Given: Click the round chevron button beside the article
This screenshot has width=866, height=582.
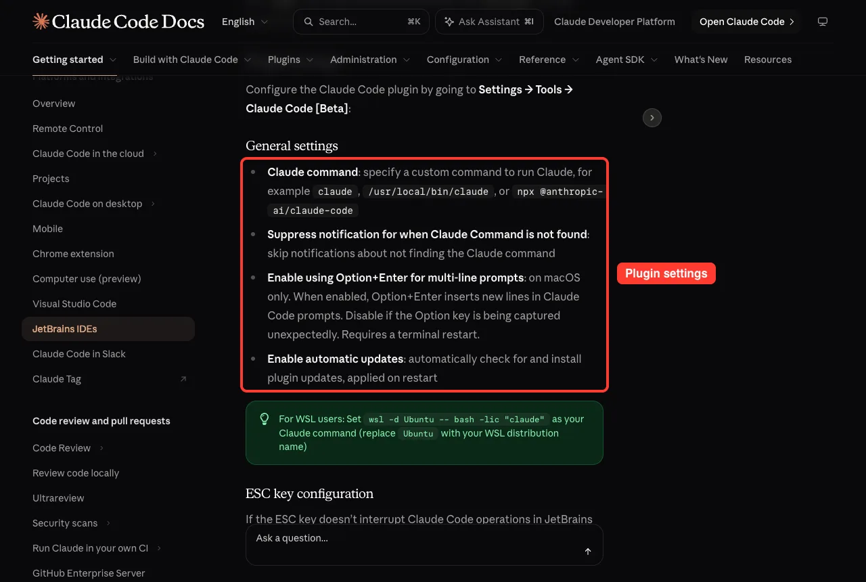Looking at the screenshot, I should [x=652, y=118].
